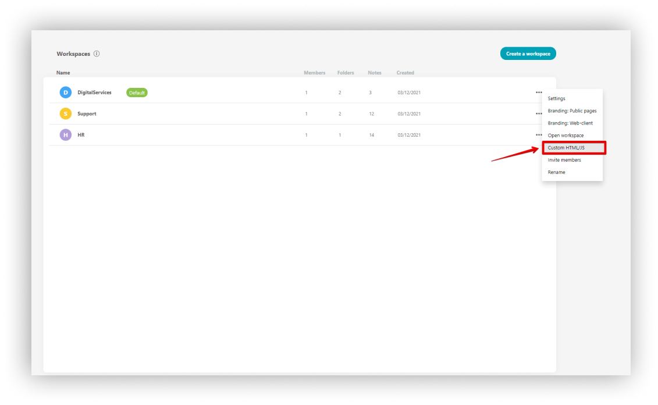Select Custom HTML/JS menu option
The width and height of the screenshot is (658, 405).
tap(574, 148)
